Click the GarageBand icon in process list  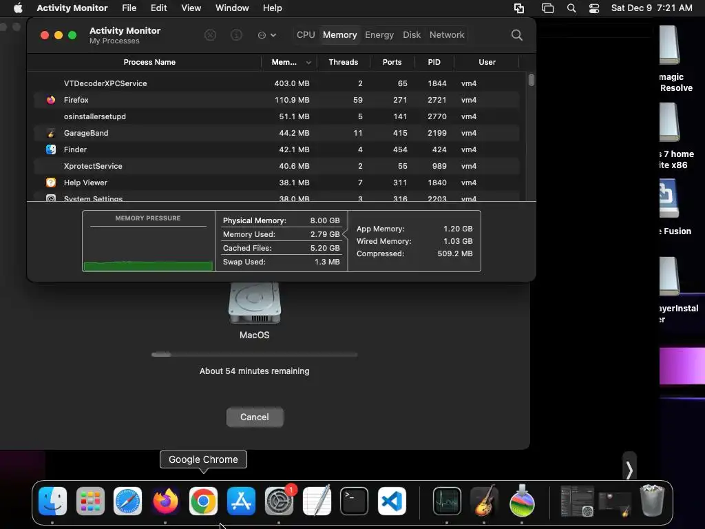point(51,133)
